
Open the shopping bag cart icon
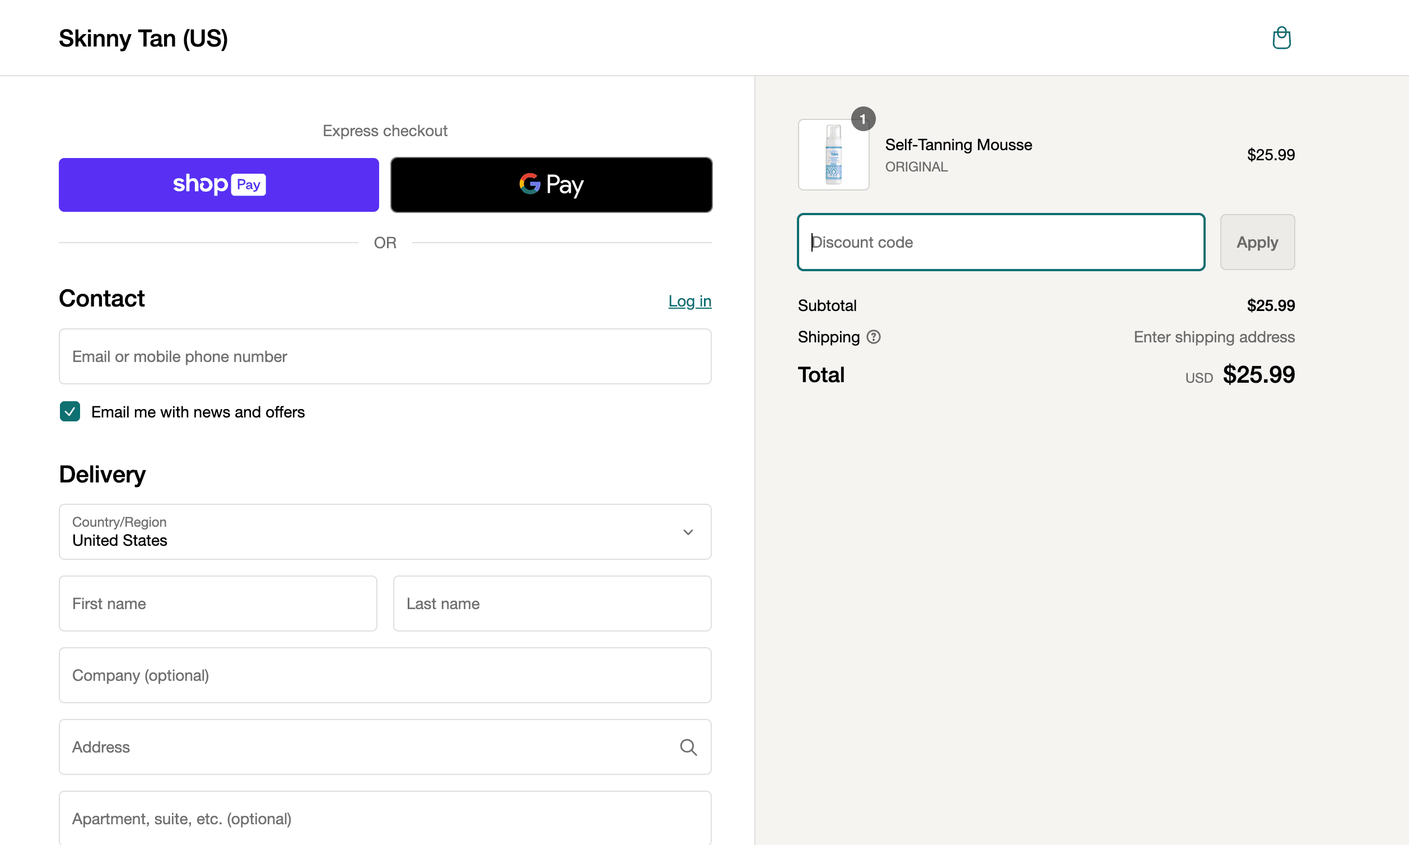point(1281,38)
